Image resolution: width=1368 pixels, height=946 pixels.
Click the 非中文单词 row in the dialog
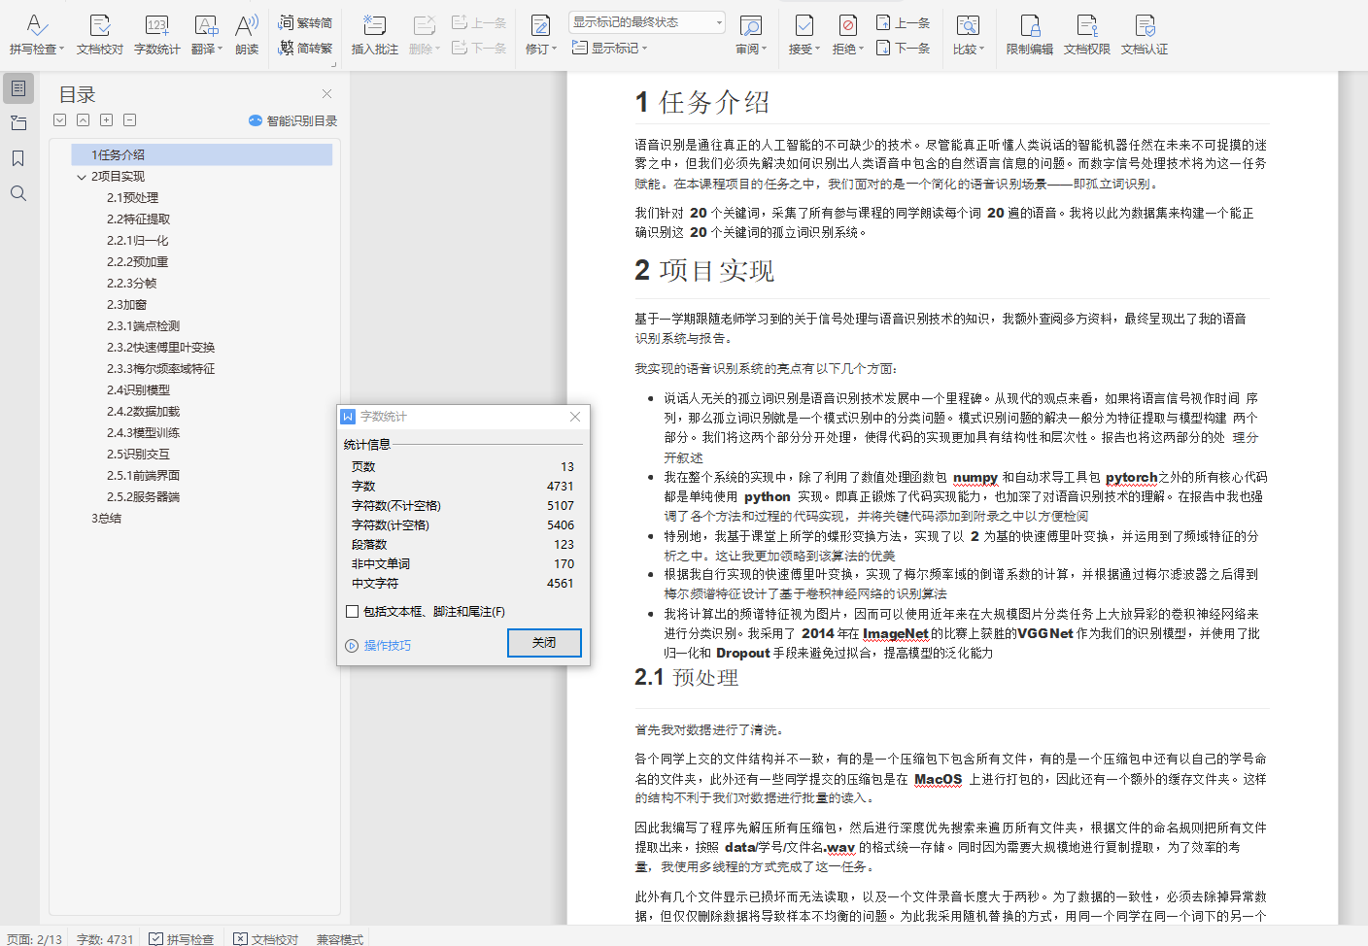[x=462, y=564]
